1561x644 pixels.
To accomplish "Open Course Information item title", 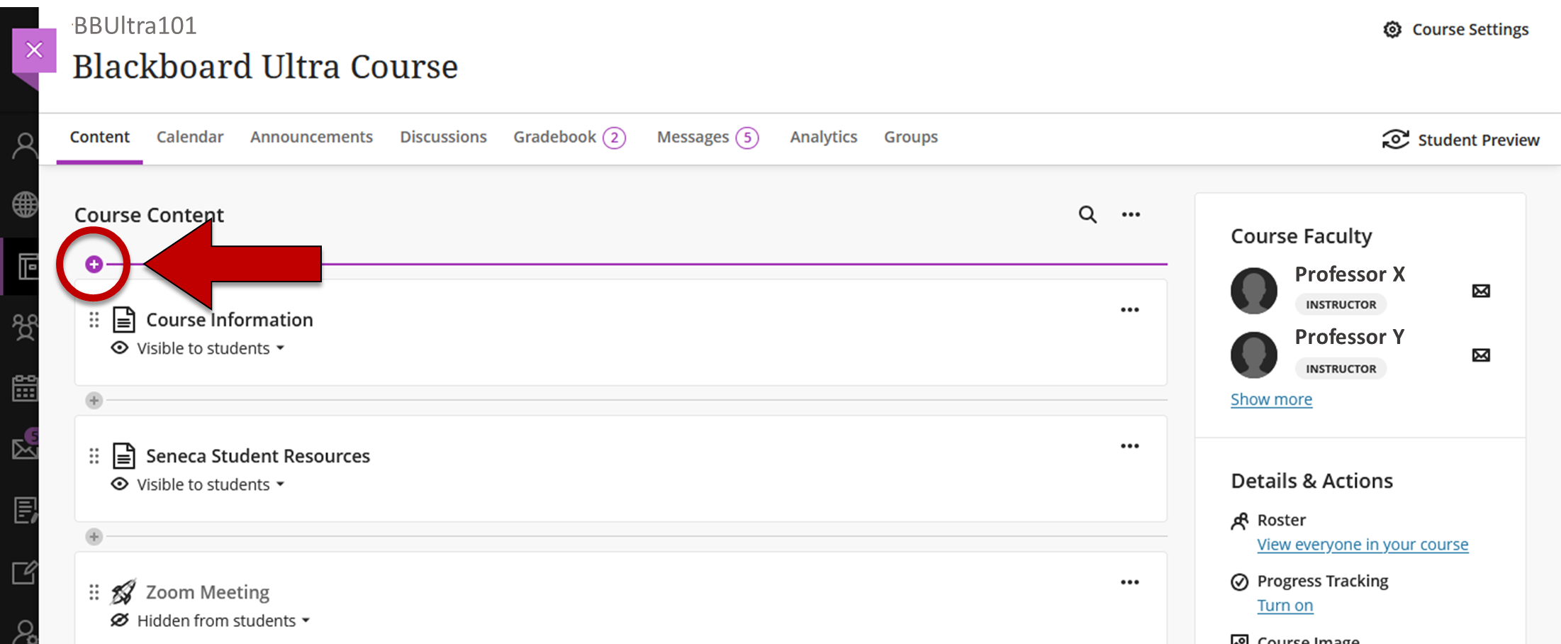I will pos(229,320).
